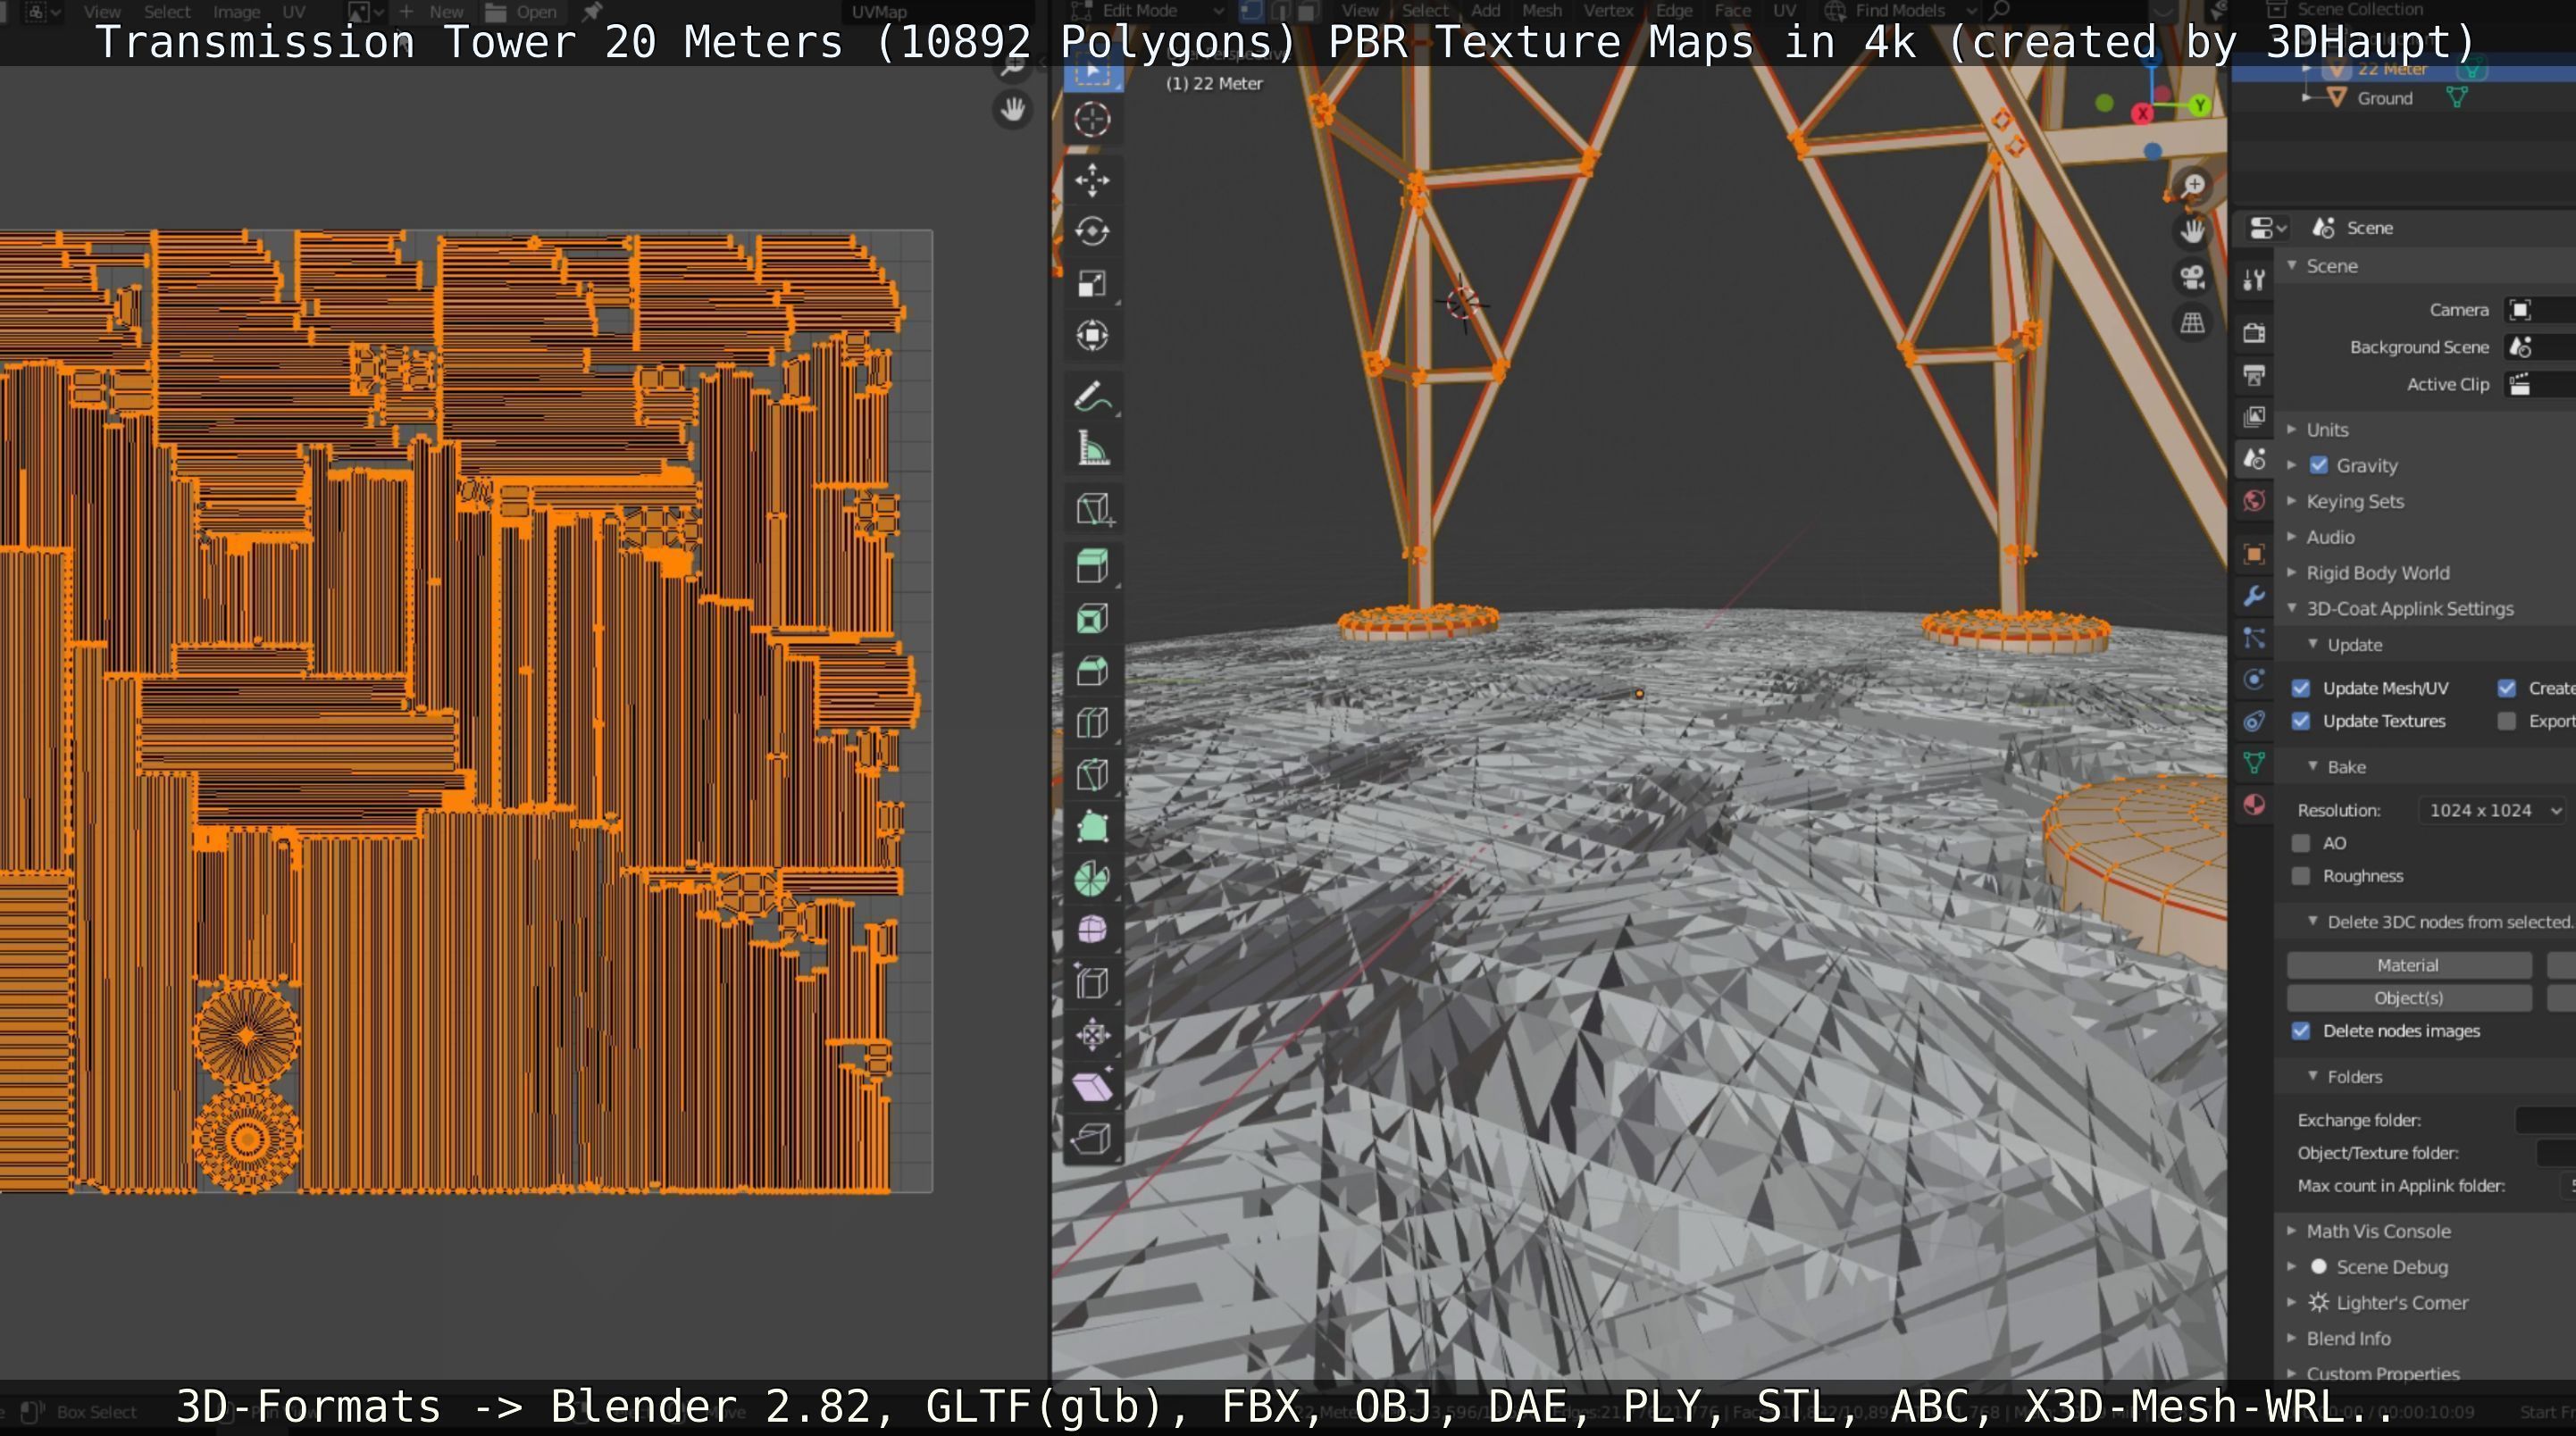Select the Poly Build tool
This screenshot has width=2576, height=1436.
pos(1092,827)
